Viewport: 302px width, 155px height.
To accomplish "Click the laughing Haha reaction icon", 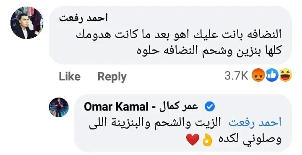I will (x=286, y=75).
